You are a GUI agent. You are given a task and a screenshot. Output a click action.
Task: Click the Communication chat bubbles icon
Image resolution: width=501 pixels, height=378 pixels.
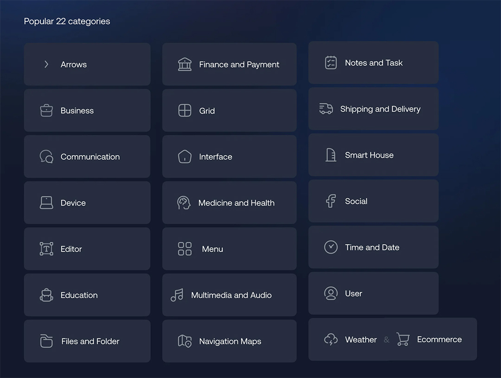[46, 157]
